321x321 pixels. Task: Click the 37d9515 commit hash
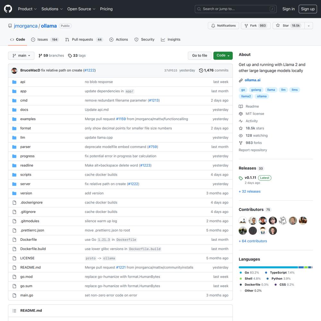[x=170, y=70]
